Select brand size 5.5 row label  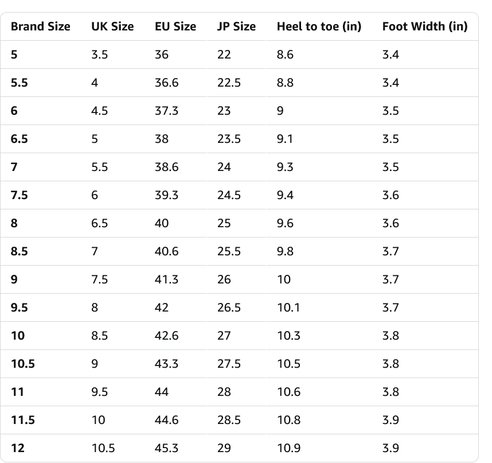coord(19,83)
